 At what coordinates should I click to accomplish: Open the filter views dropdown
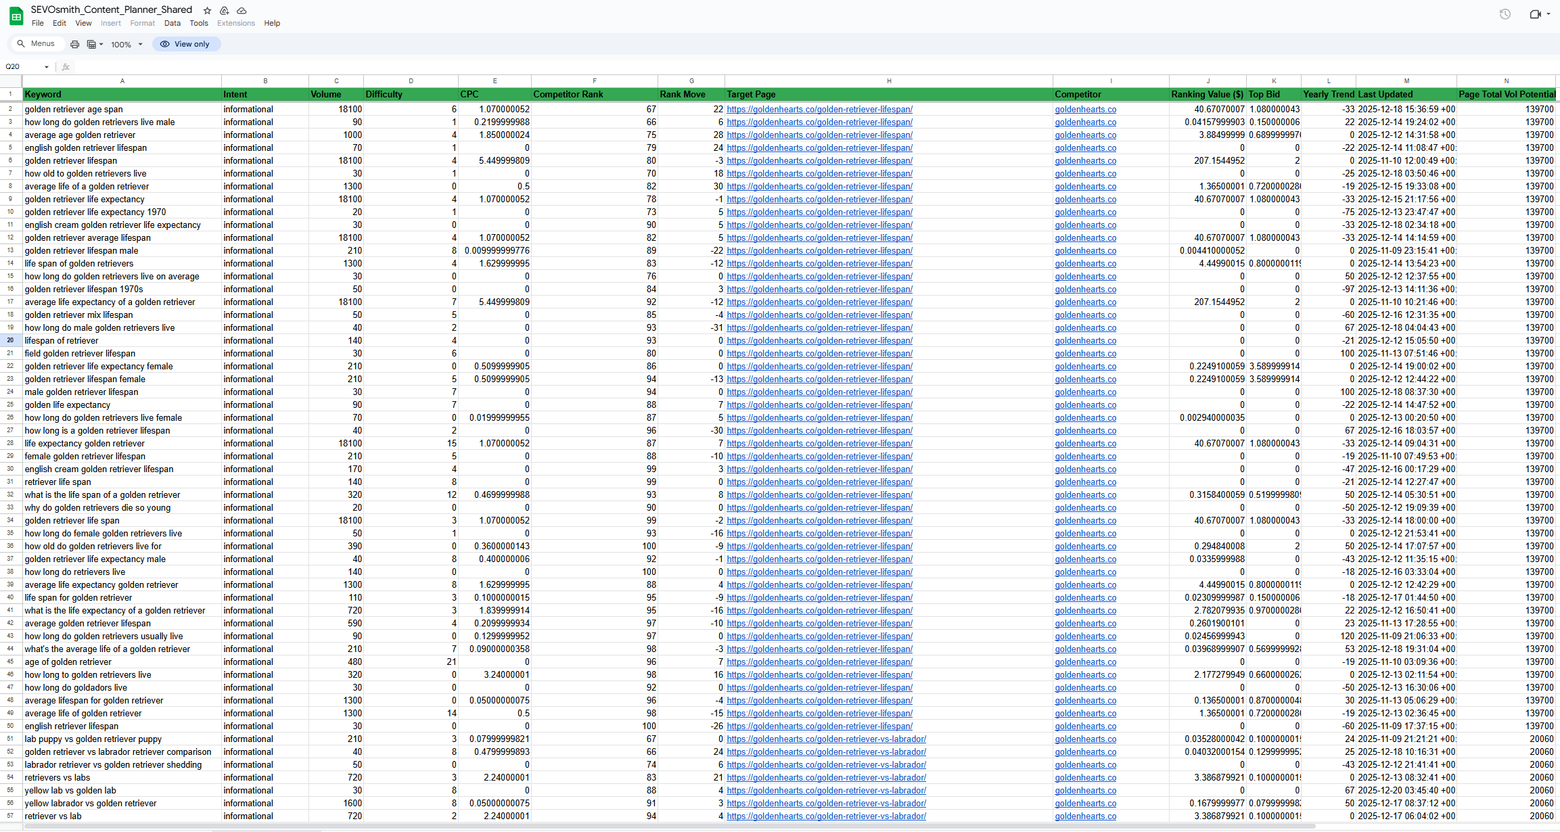tap(95, 45)
